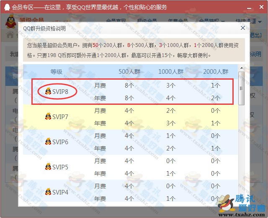Viewport: 268px width, 218px height.
Task: Click the SVIP7 level label
Action: tap(60, 117)
